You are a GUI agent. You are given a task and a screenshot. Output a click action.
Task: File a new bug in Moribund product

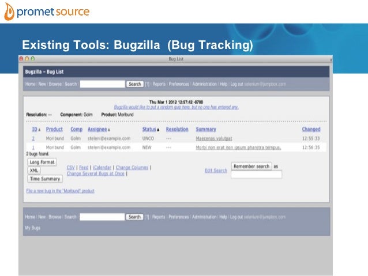point(61,191)
